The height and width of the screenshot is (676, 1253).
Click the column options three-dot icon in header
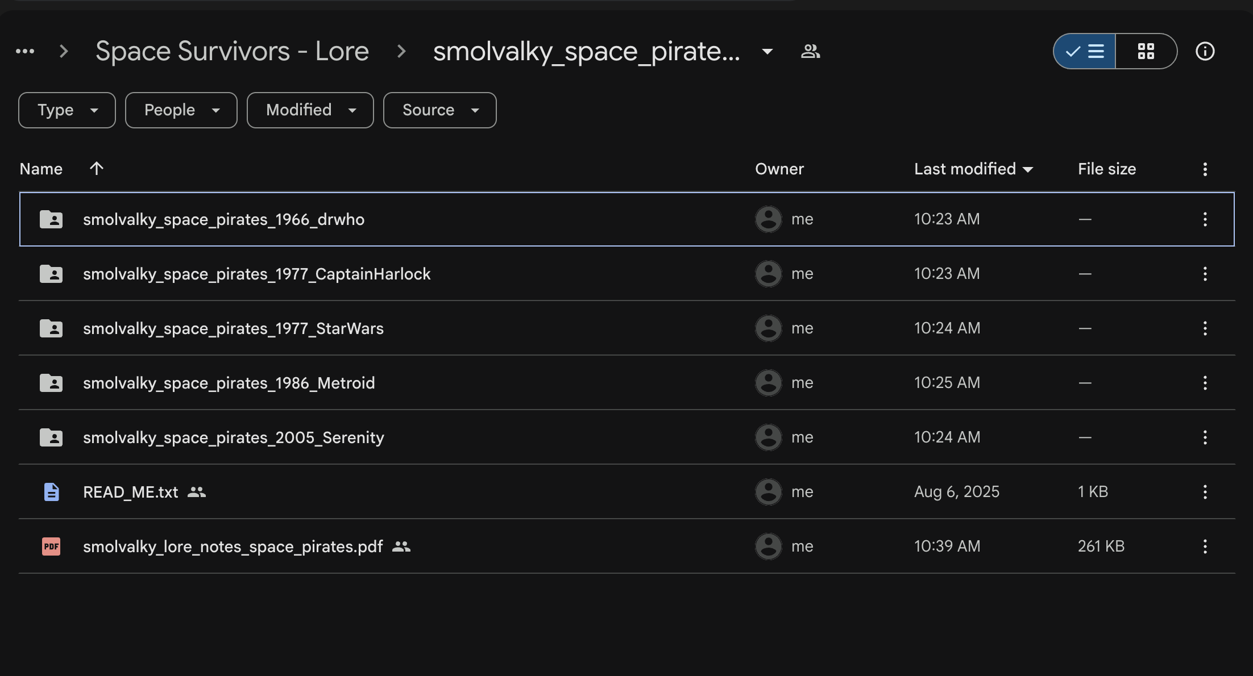1205,169
